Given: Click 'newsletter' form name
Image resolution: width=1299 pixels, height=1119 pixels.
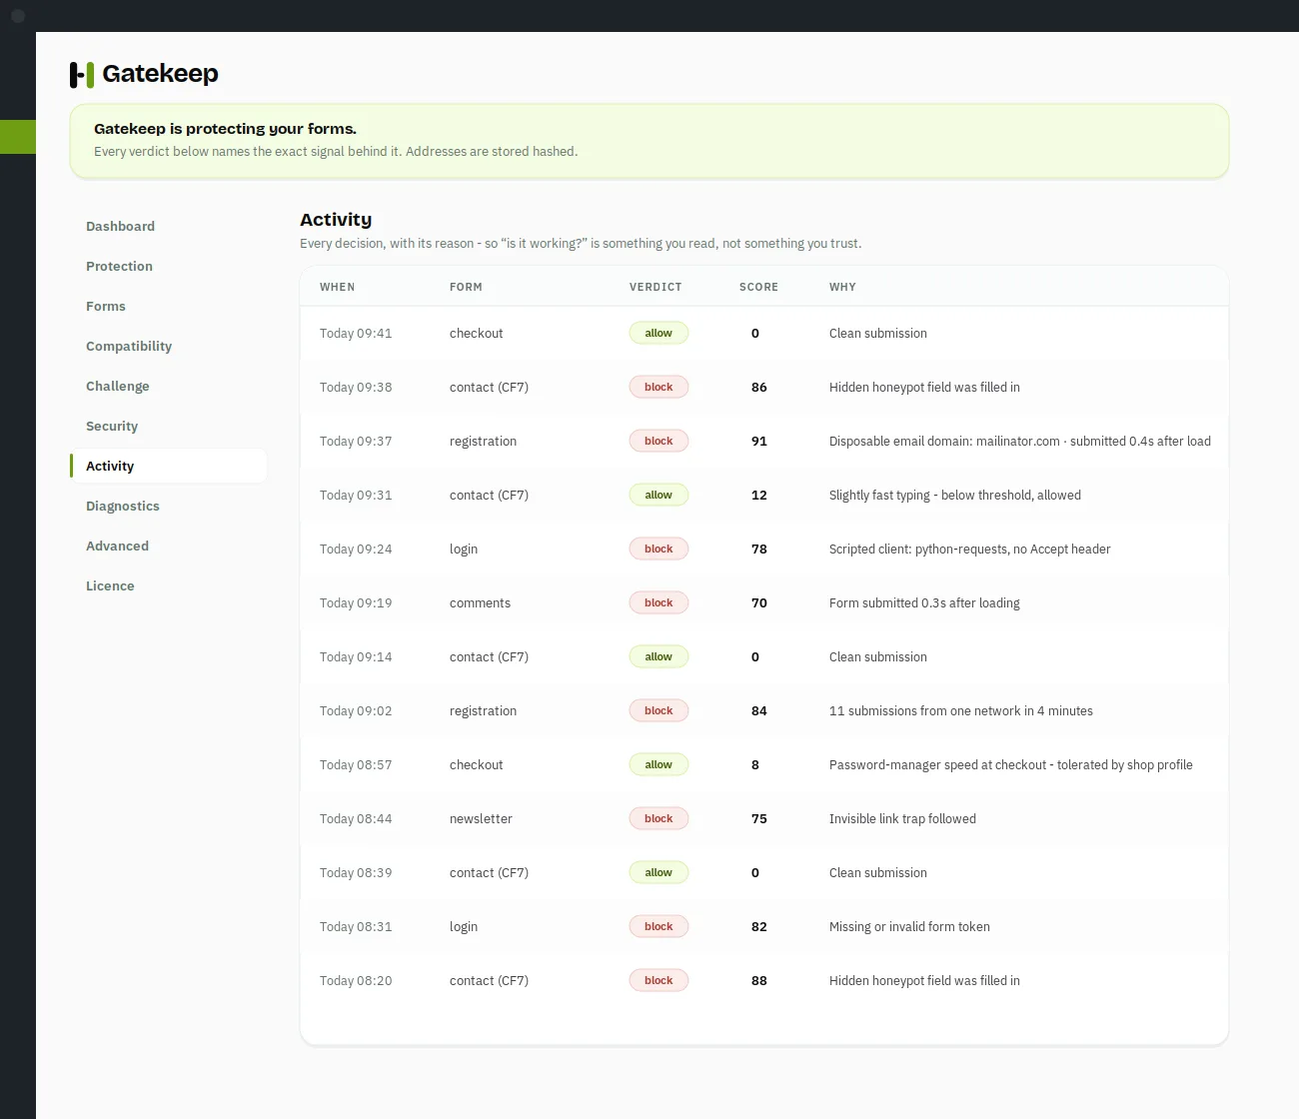Looking at the screenshot, I should coord(481,819).
